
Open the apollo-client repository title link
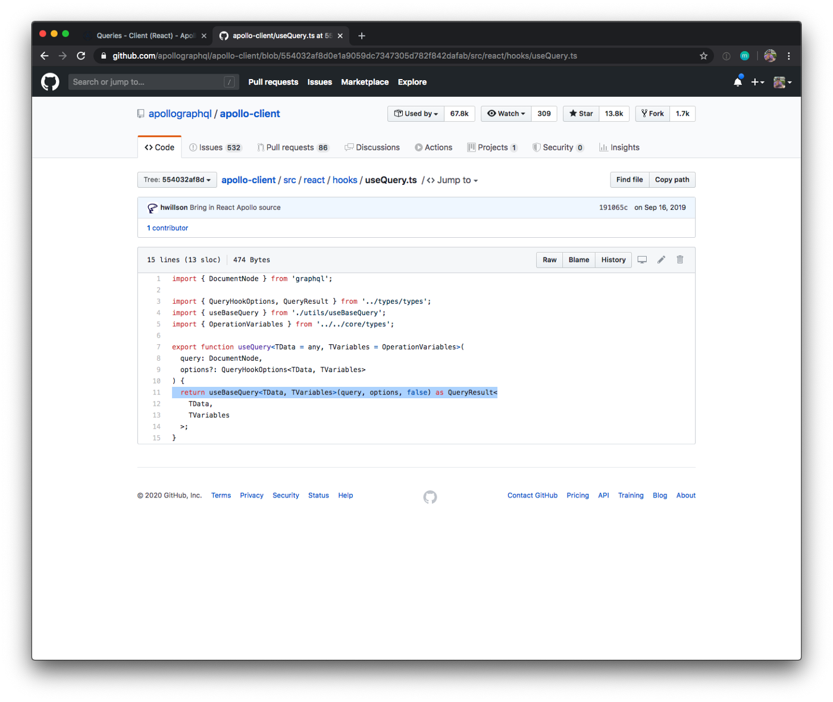click(x=250, y=114)
